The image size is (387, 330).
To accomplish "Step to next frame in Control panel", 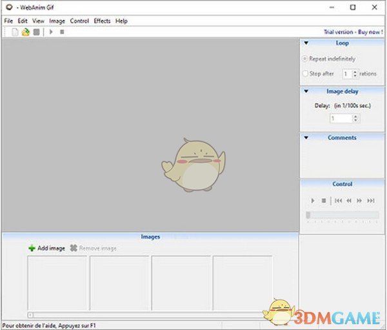I will (360, 201).
